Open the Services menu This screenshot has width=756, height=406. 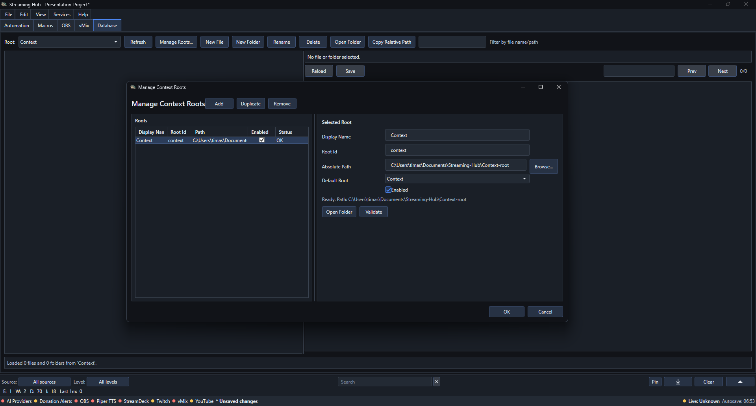[62, 14]
